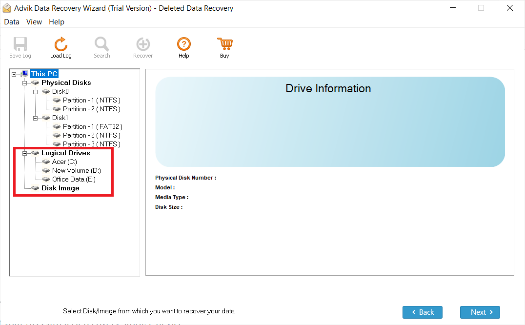The height and width of the screenshot is (325, 525).
Task: Open the Help menu
Action: (57, 22)
